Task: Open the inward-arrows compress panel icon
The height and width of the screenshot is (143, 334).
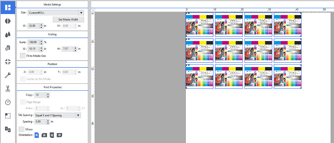Action: (x=8, y=62)
